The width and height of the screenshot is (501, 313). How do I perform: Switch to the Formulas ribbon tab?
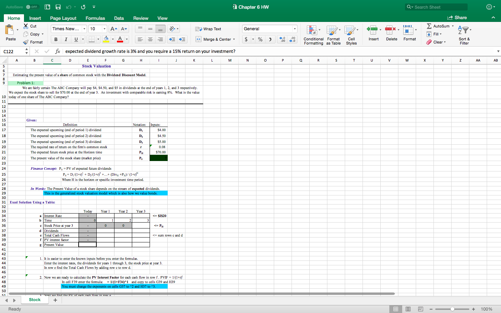pos(95,18)
